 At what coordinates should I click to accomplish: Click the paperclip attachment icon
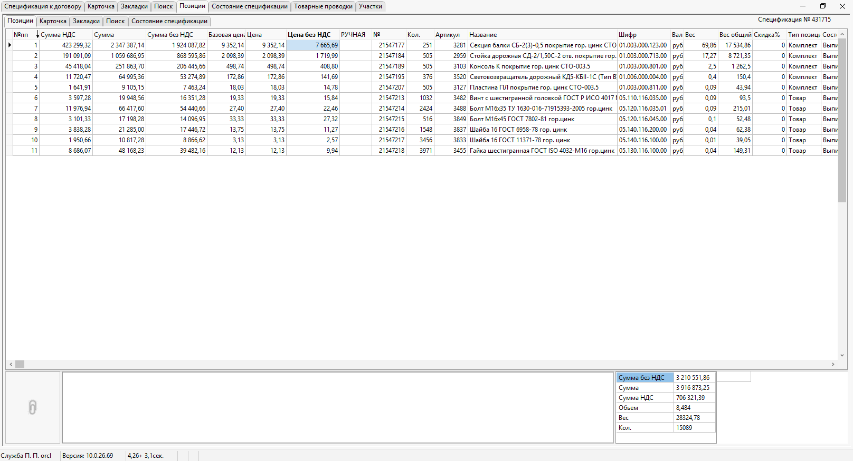[x=32, y=407]
